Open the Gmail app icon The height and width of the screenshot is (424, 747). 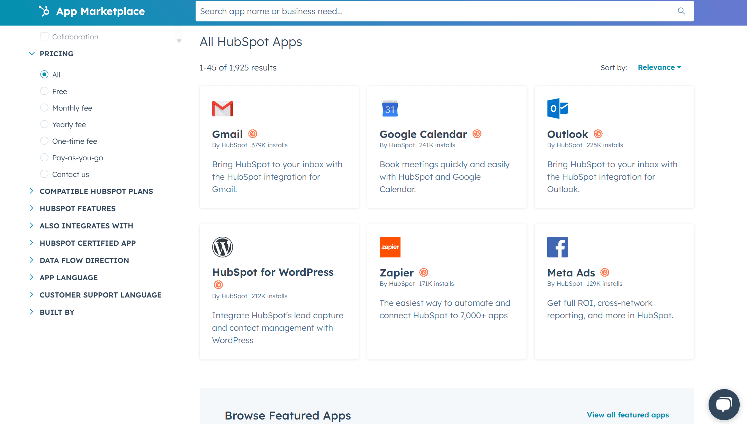[222, 109]
